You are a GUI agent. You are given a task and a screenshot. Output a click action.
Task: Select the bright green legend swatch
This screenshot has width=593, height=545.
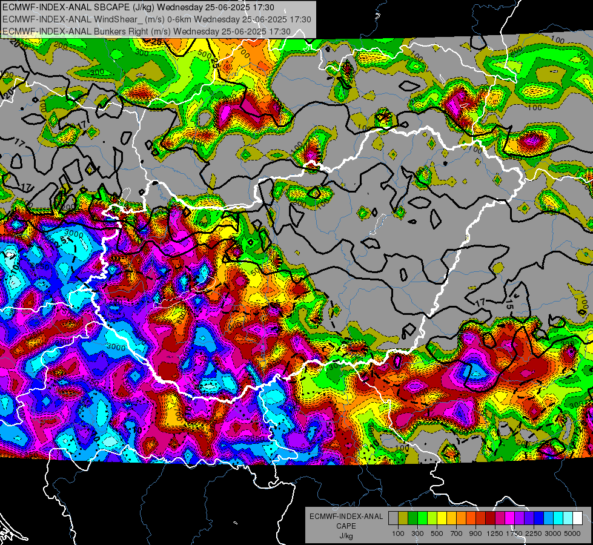[x=422, y=518]
